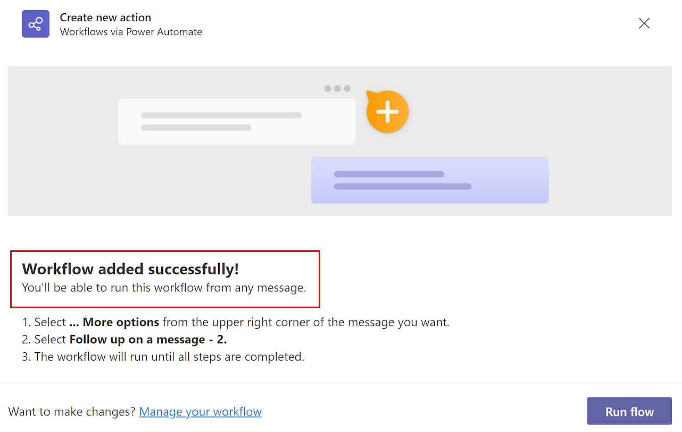
Task: Close the Create new action dialog
Action: tap(644, 23)
